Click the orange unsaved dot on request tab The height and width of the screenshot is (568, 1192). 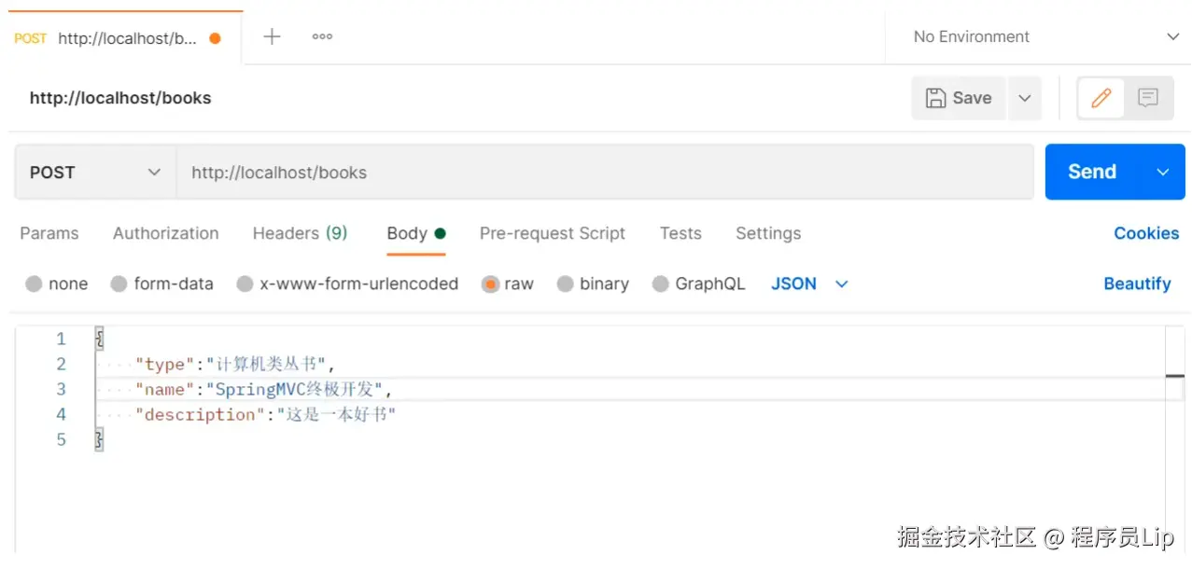216,39
